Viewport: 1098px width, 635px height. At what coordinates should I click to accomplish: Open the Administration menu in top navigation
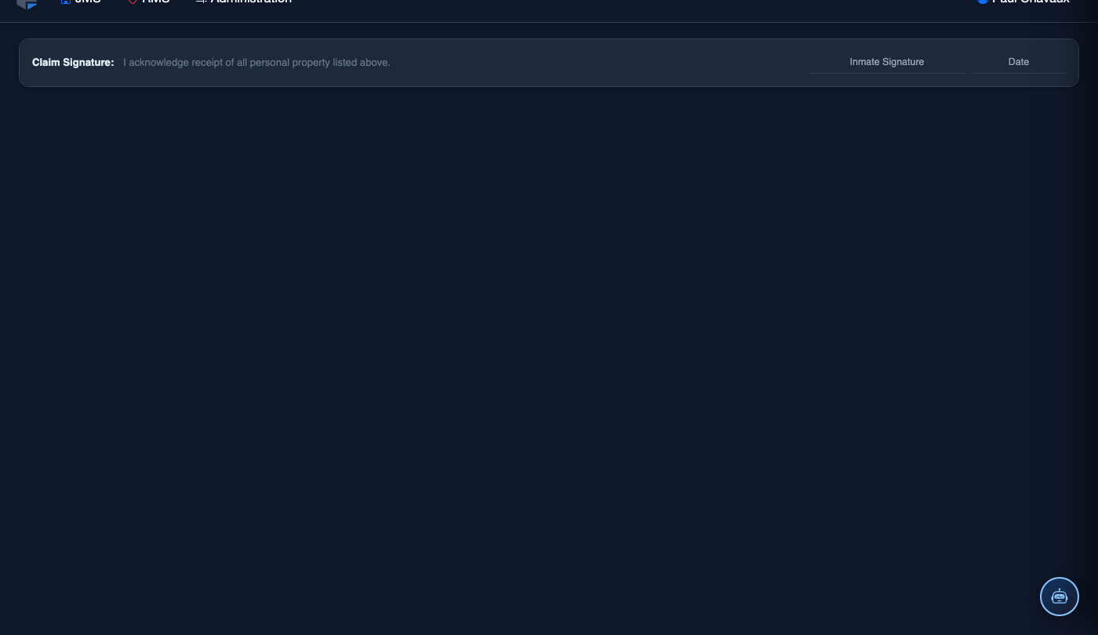244,2
